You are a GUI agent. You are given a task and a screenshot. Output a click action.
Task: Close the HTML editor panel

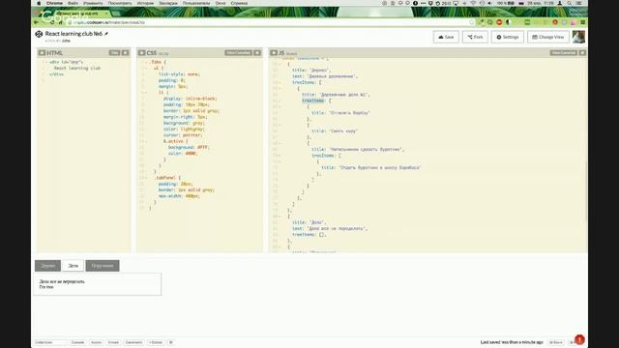pos(125,52)
